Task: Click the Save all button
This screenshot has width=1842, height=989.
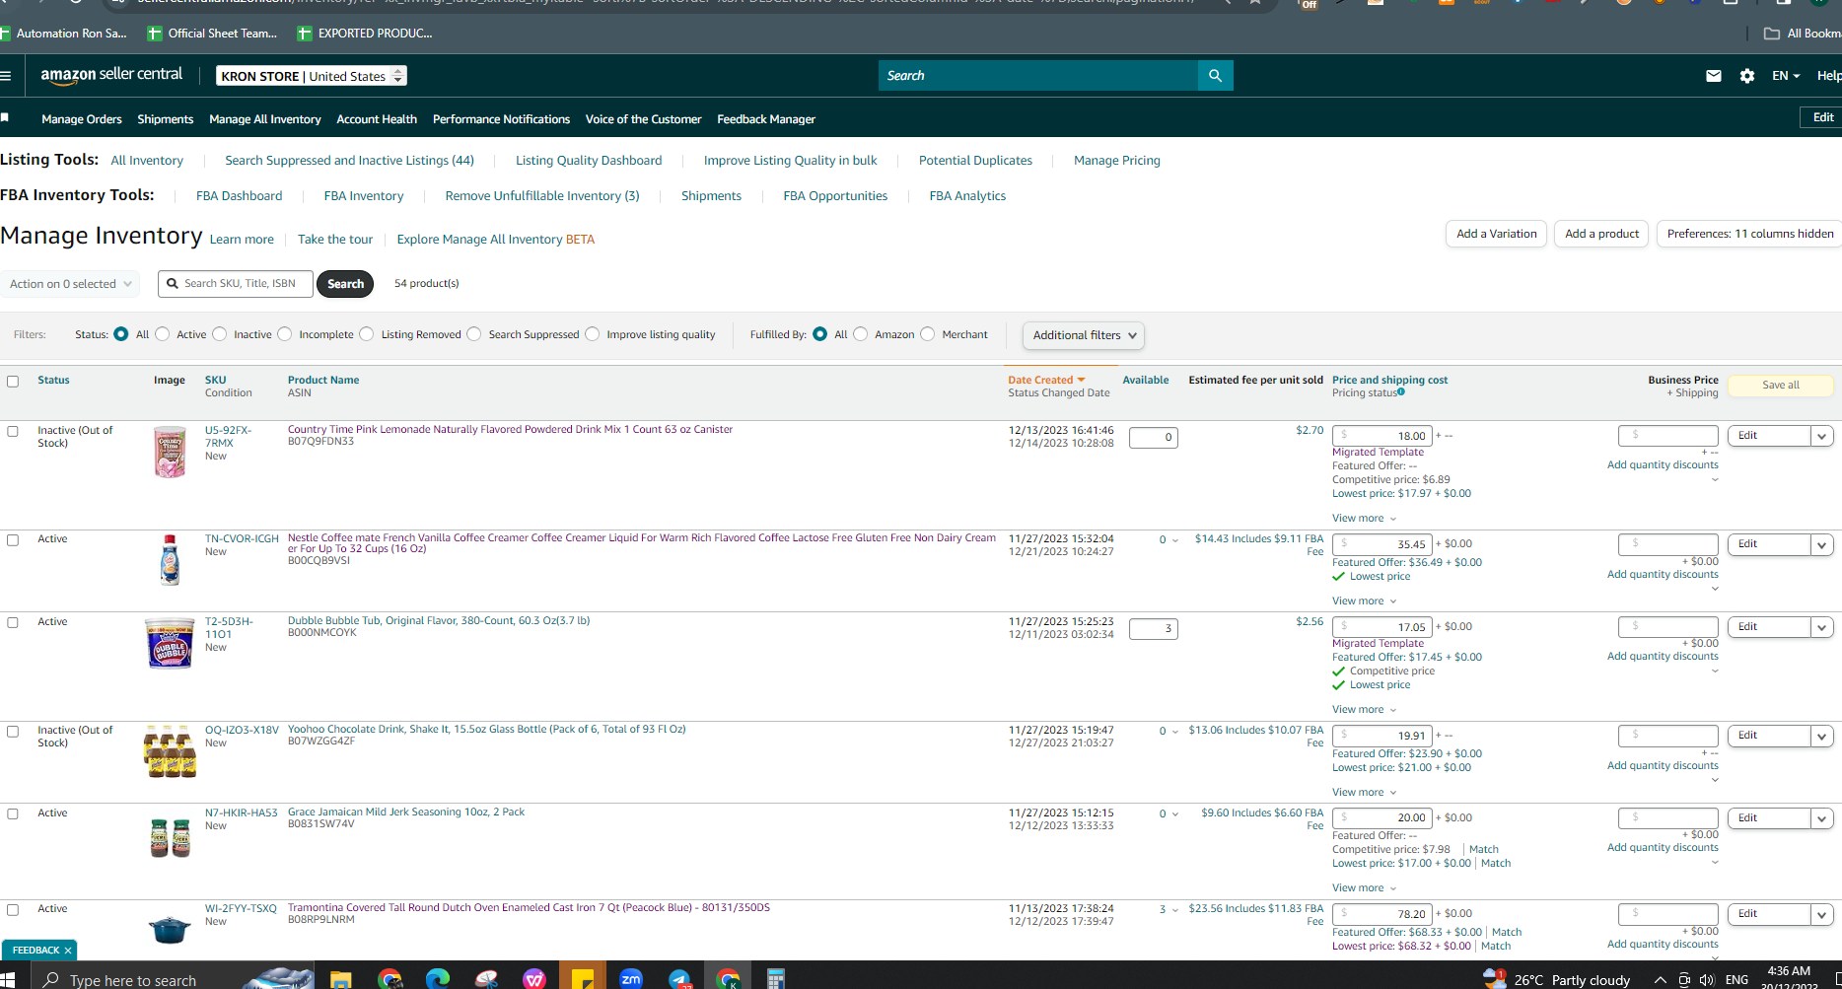Action: tap(1780, 386)
